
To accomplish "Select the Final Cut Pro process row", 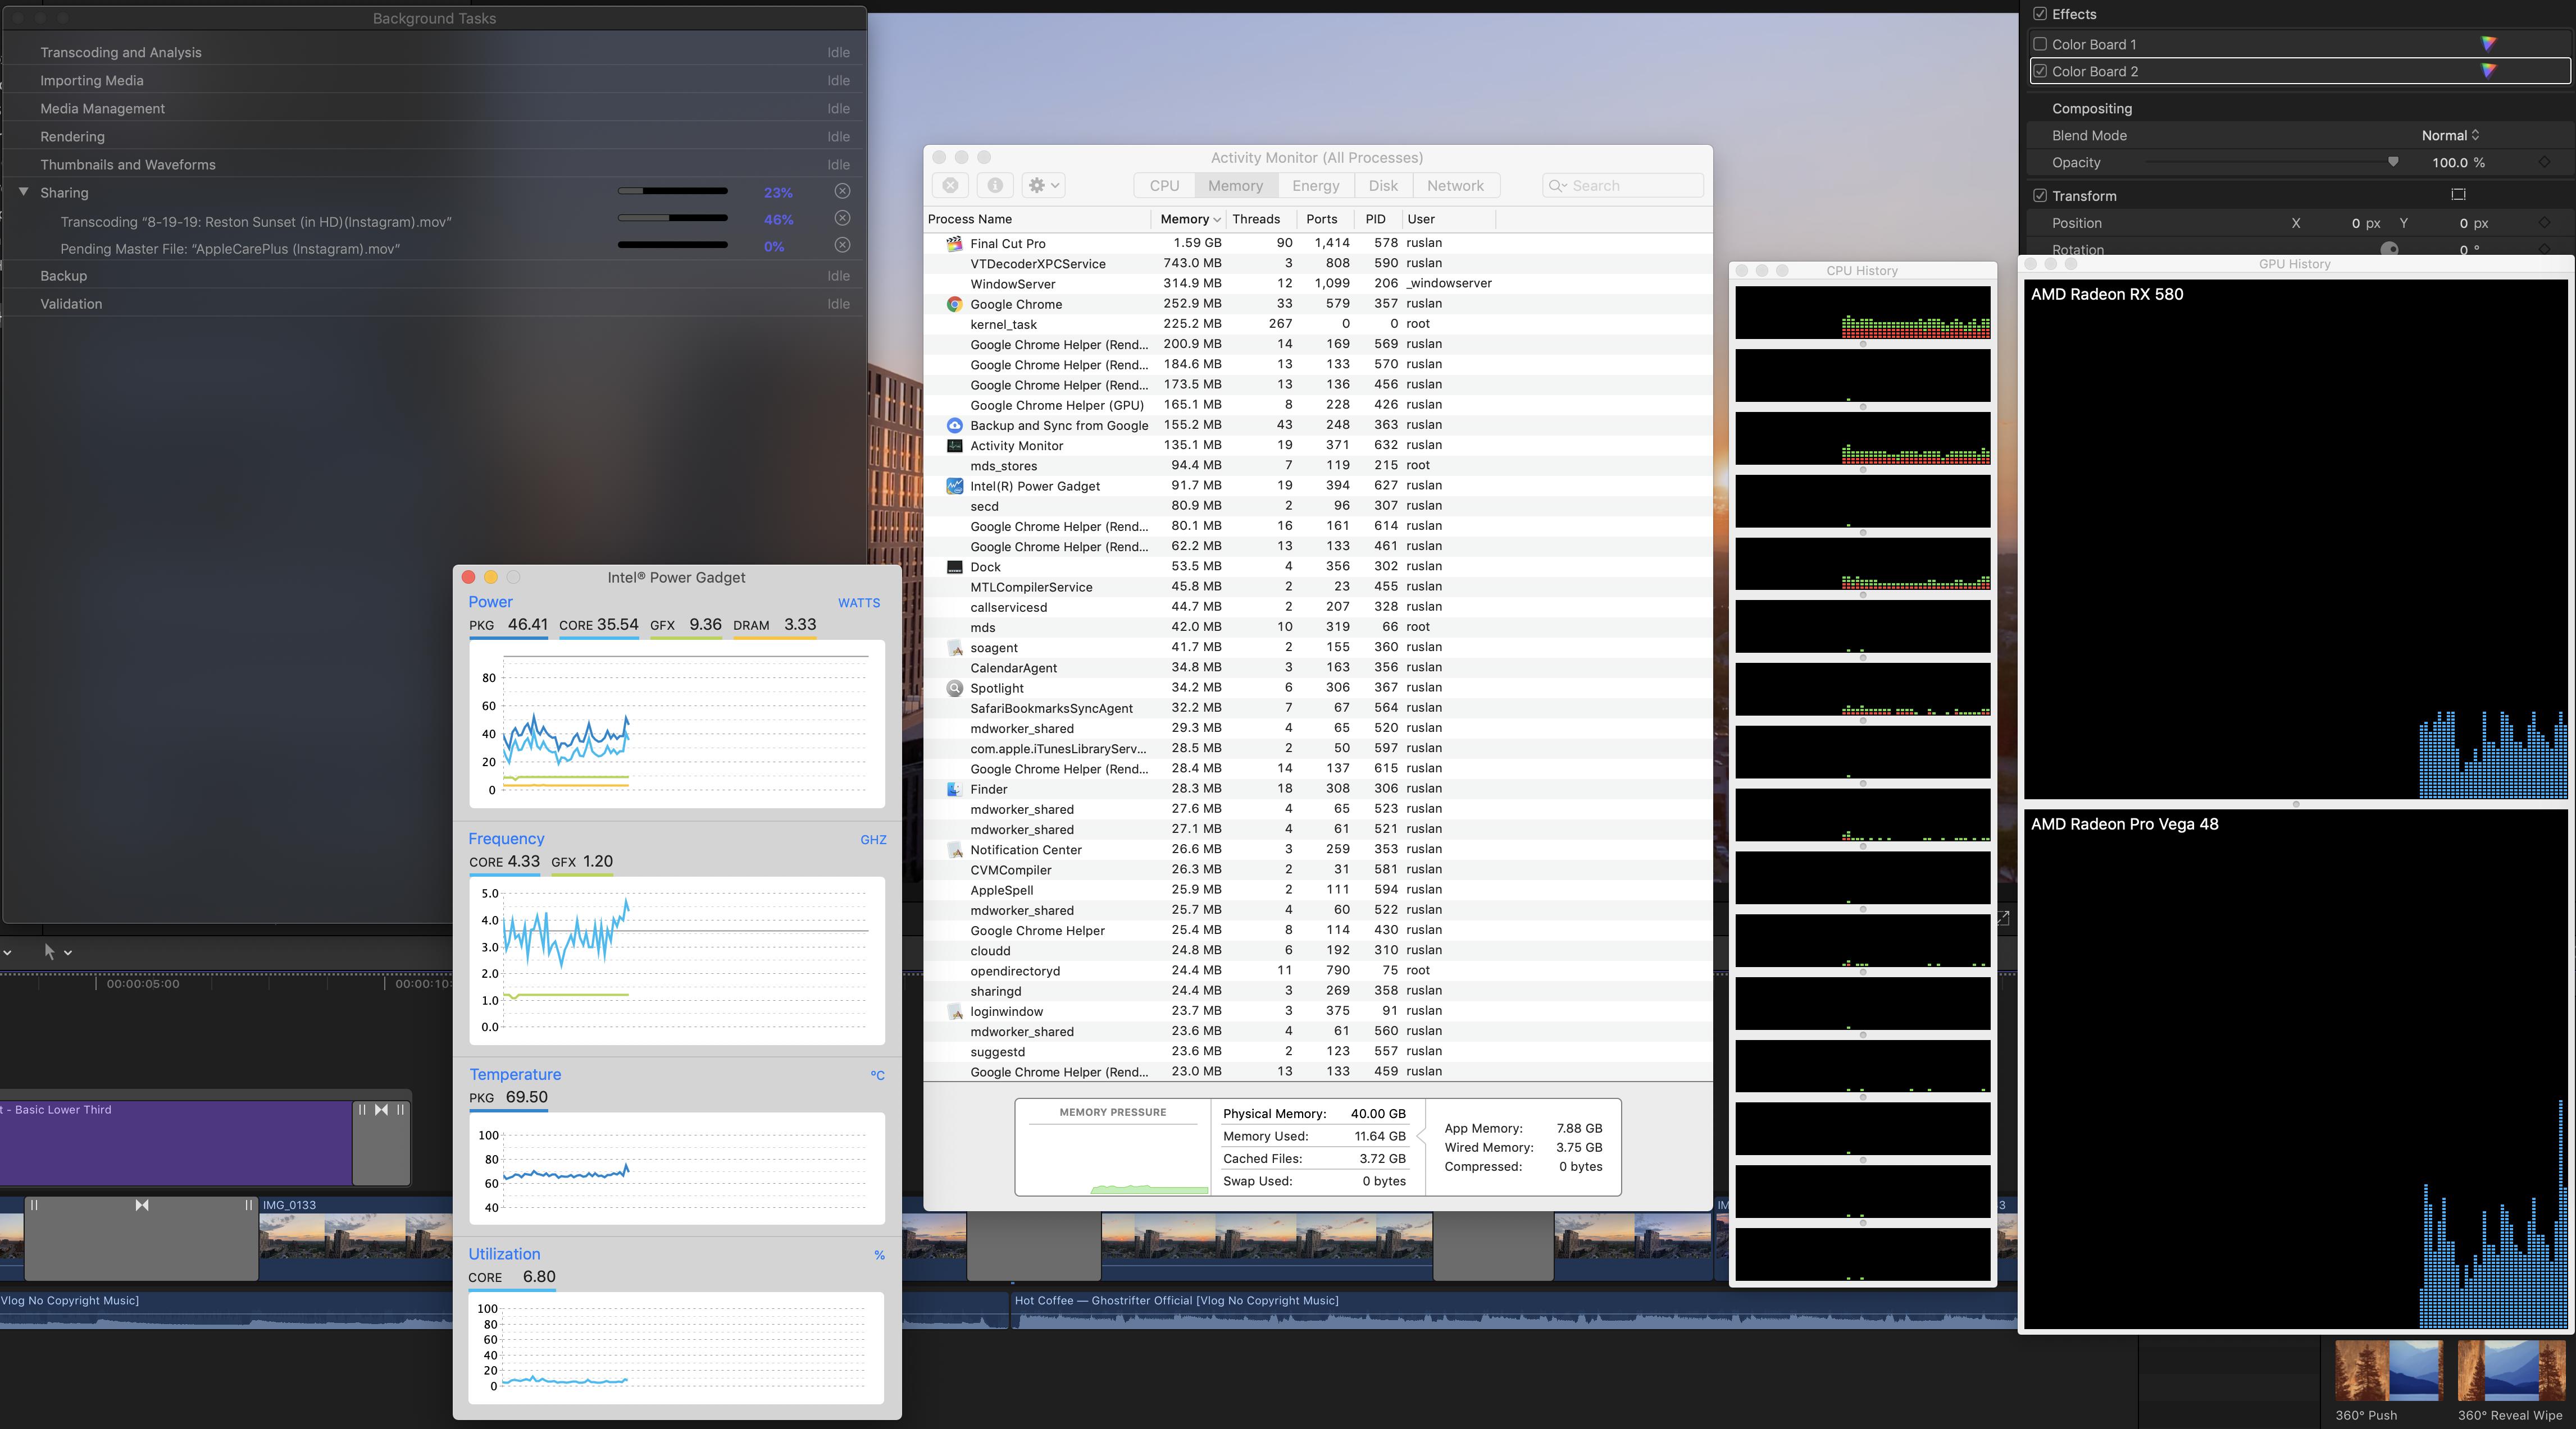I will pos(1008,243).
